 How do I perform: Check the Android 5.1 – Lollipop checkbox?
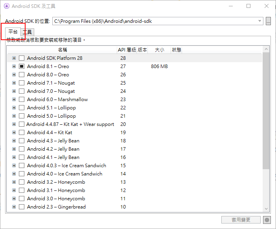[x=22, y=108]
